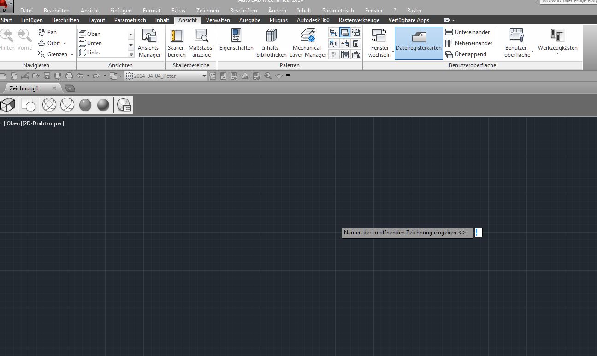
Task: Open the Fenster menu
Action: coord(374,10)
